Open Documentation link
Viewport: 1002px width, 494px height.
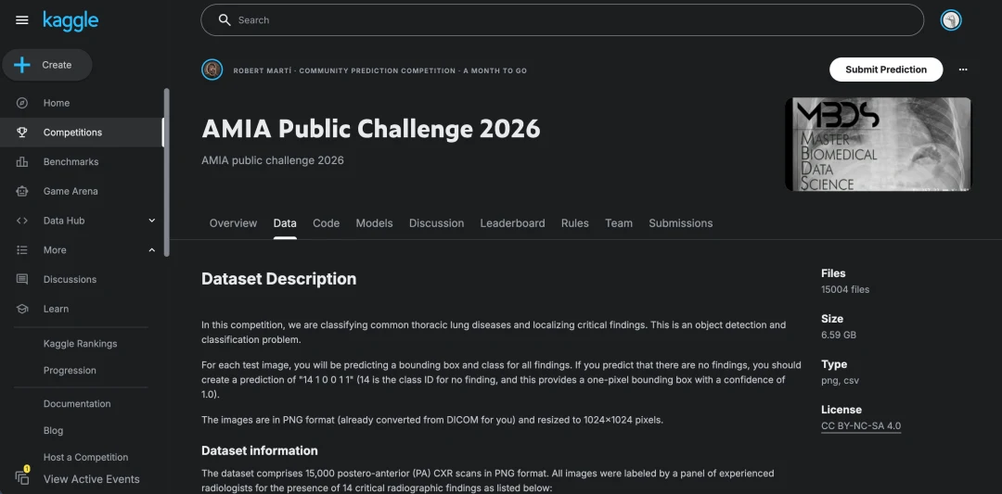click(x=77, y=403)
